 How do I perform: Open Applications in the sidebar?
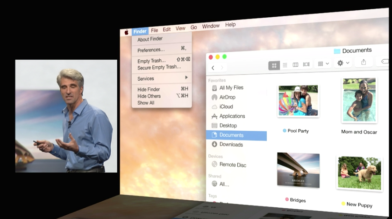[x=232, y=116]
